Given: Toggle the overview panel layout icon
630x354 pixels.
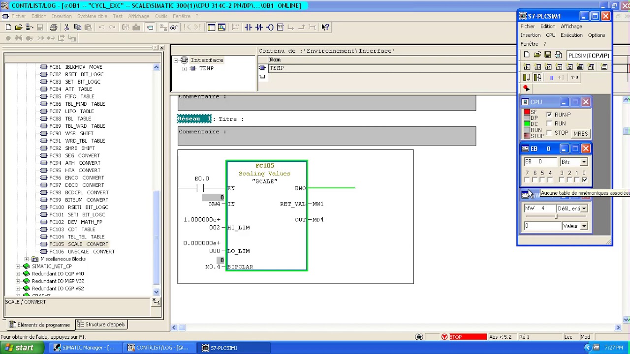Looking at the screenshot, I should click(x=211, y=28).
